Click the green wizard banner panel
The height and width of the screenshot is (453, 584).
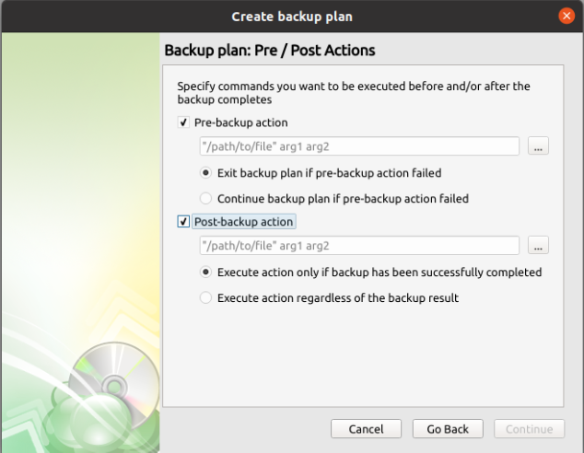point(80,184)
